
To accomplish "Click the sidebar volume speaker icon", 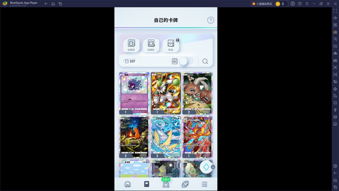I will 335,18.
